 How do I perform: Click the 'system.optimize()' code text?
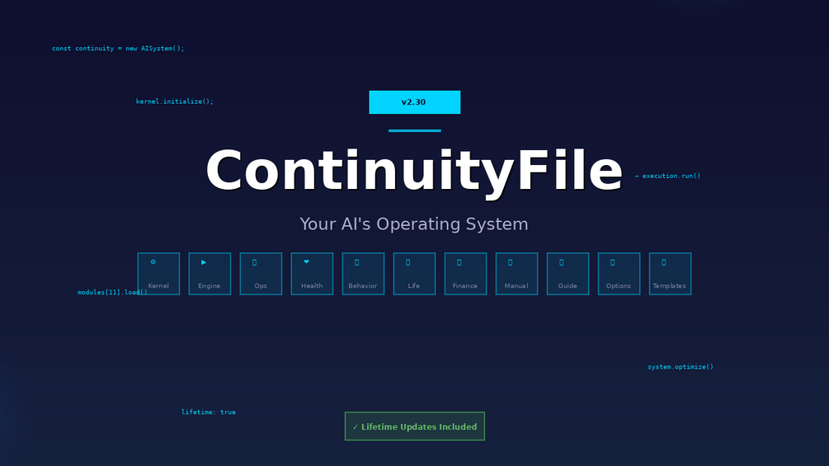coord(681,367)
